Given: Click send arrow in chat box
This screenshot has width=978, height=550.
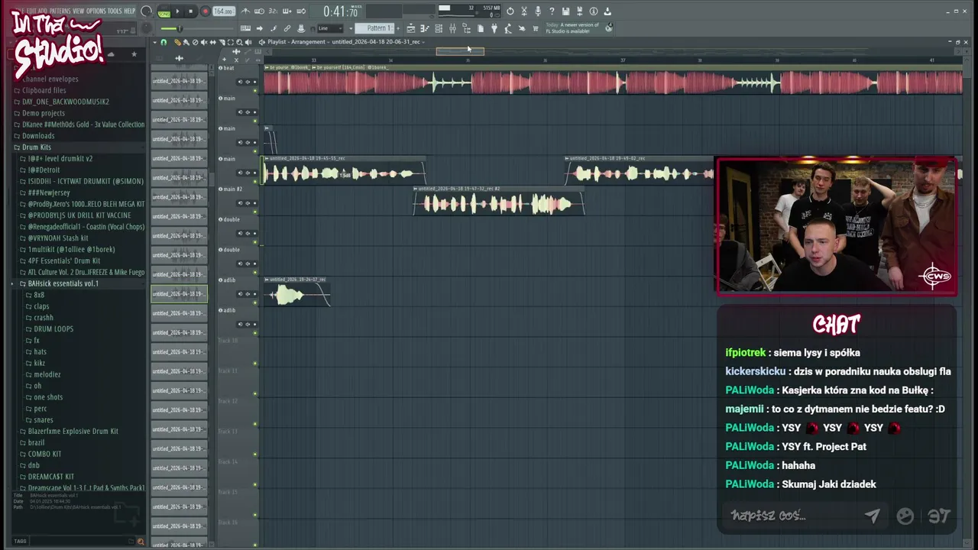Looking at the screenshot, I should click(x=872, y=516).
